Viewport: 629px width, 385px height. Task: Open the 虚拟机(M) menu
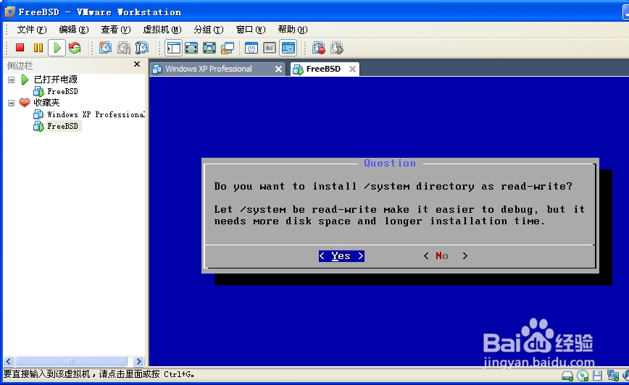[162, 30]
